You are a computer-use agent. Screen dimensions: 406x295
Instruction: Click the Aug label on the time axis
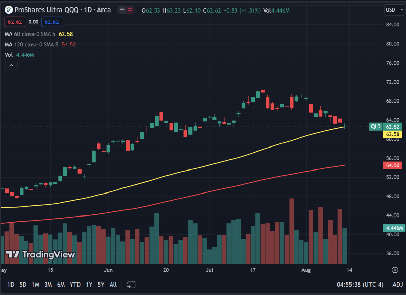tap(306, 270)
